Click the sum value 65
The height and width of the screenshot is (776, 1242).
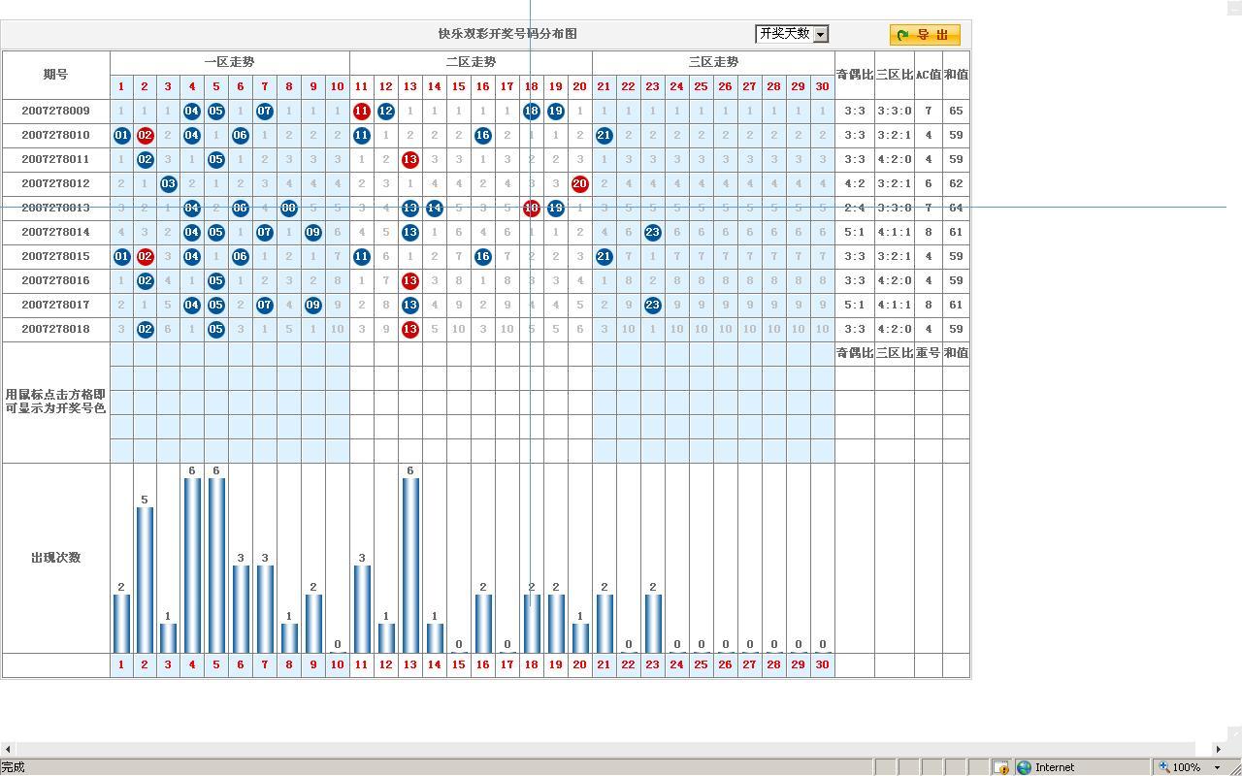point(957,112)
